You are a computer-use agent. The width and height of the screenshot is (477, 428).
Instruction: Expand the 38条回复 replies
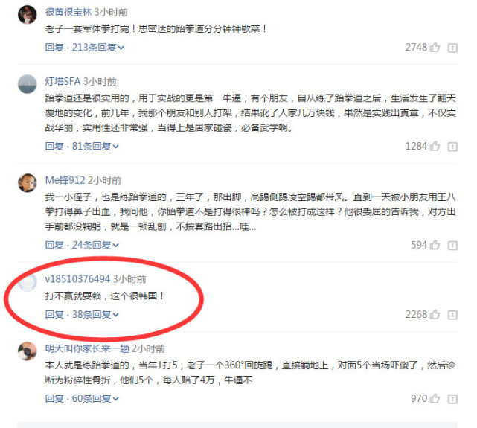coord(95,315)
